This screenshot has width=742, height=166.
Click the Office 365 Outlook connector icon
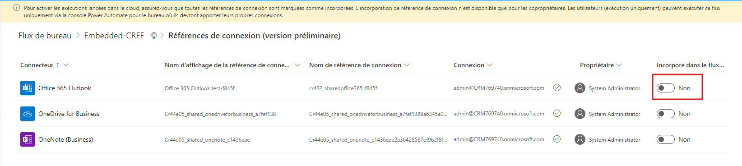(x=28, y=88)
